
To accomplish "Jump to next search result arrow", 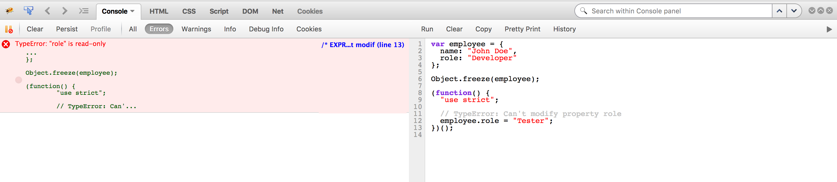I will tap(794, 11).
